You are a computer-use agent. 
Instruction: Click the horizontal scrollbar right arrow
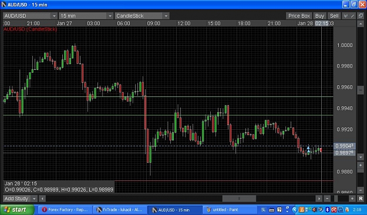coord(319,199)
